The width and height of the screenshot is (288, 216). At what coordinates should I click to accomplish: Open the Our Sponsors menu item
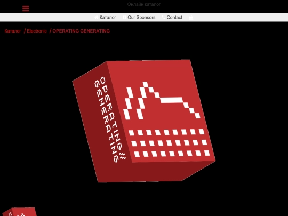pyautogui.click(x=141, y=17)
